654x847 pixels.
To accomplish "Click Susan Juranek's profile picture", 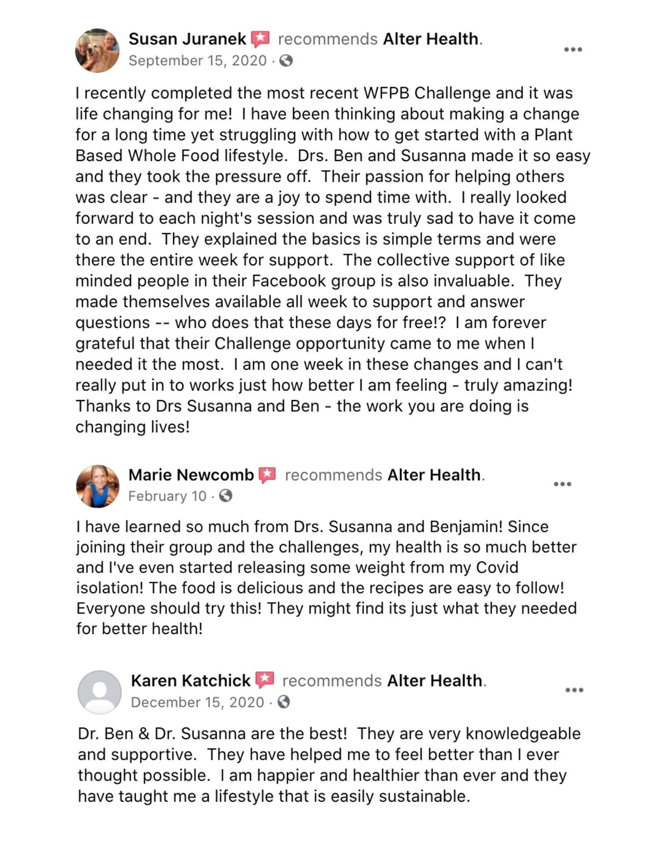I will (98, 51).
